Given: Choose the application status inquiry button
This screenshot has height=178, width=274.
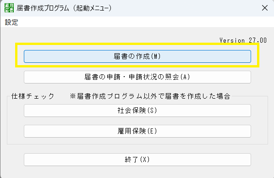Looking at the screenshot, I should point(137,77).
